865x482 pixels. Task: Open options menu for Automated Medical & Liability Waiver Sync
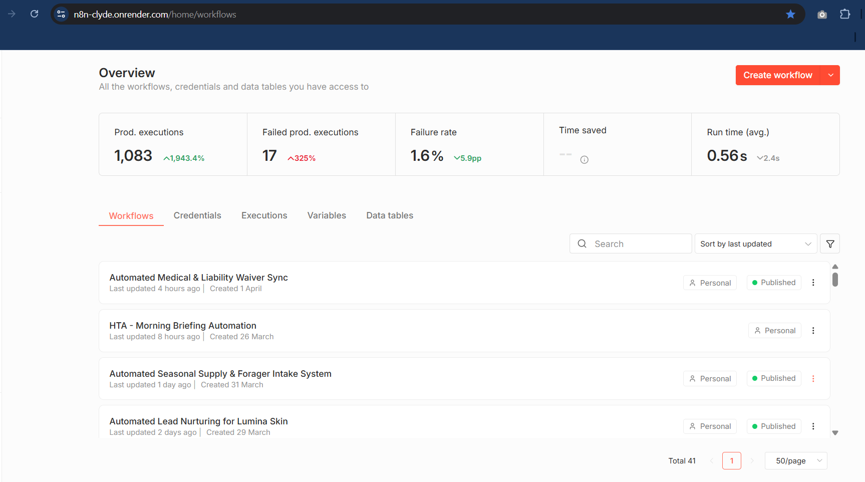[813, 283]
